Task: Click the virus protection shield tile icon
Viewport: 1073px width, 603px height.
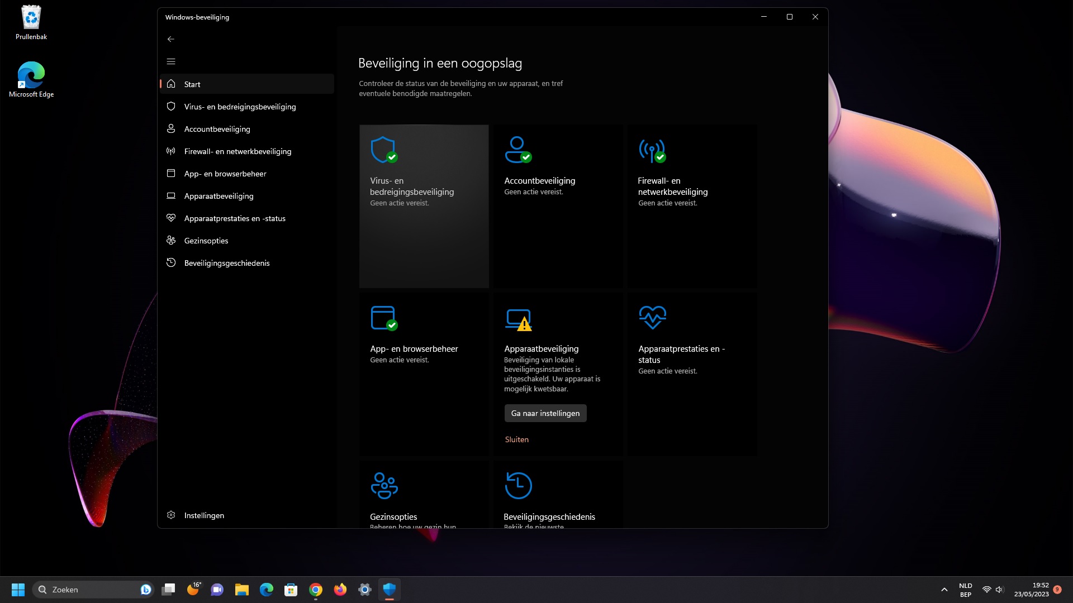Action: coord(384,150)
